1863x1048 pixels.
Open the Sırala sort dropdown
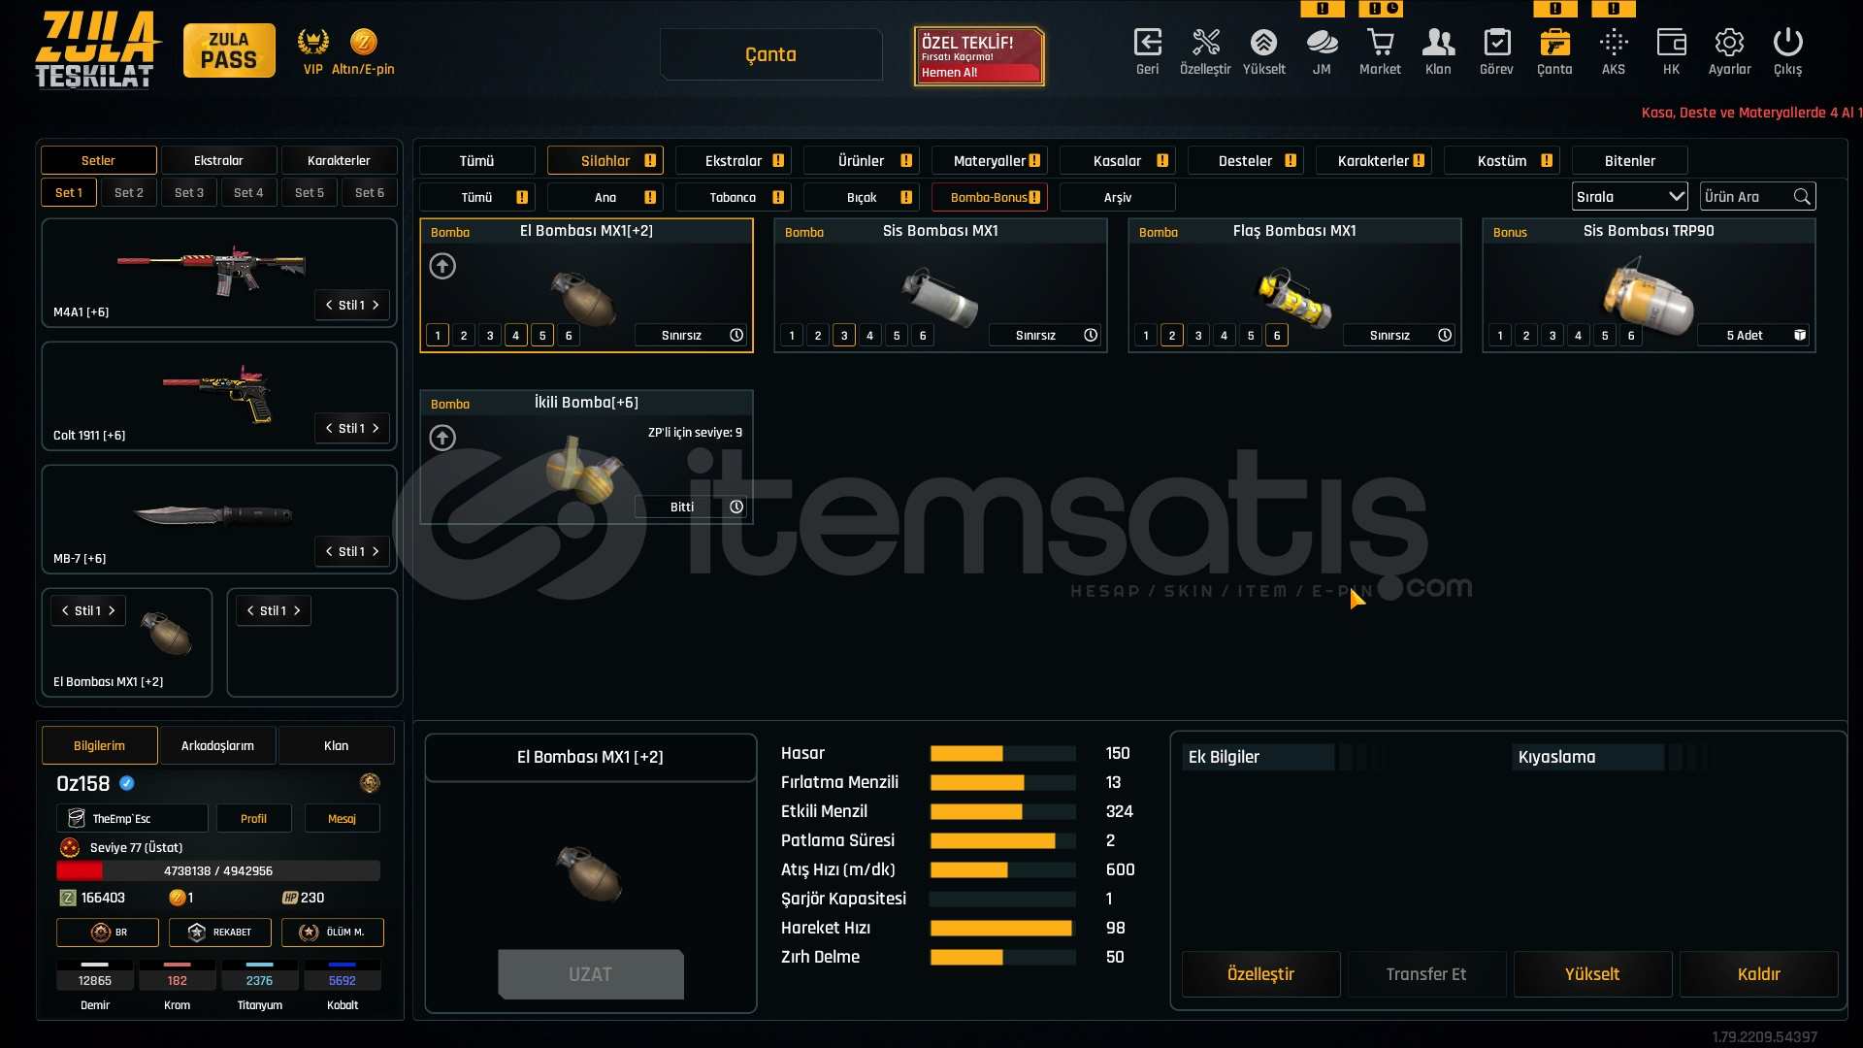tap(1629, 197)
